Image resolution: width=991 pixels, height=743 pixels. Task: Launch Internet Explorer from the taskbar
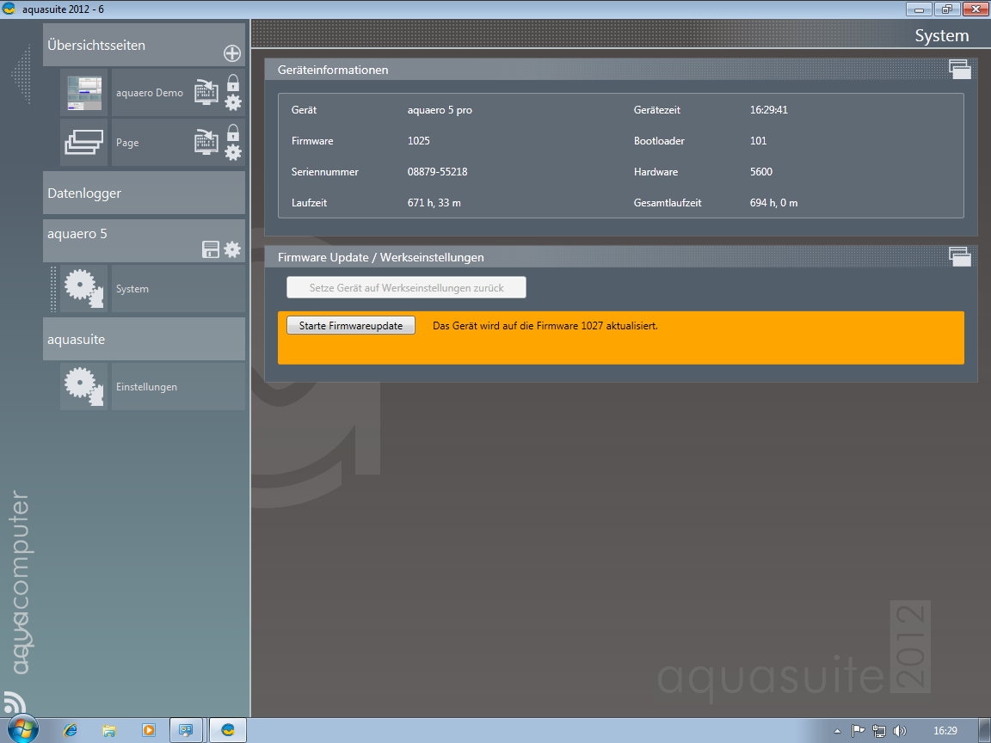(71, 730)
